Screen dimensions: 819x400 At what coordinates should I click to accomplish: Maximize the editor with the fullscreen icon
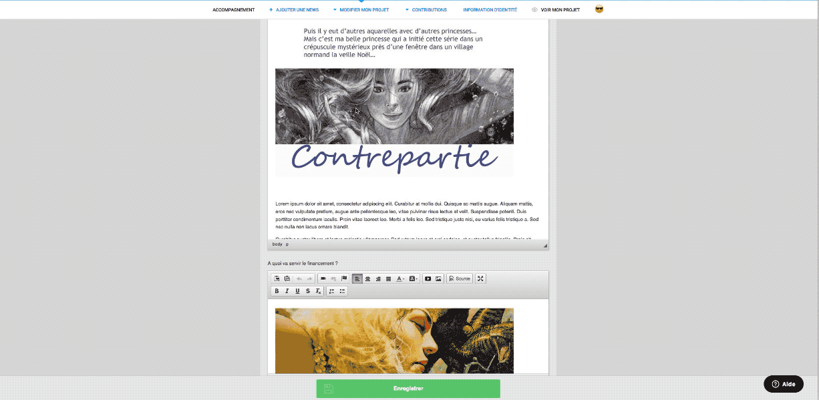click(x=480, y=278)
